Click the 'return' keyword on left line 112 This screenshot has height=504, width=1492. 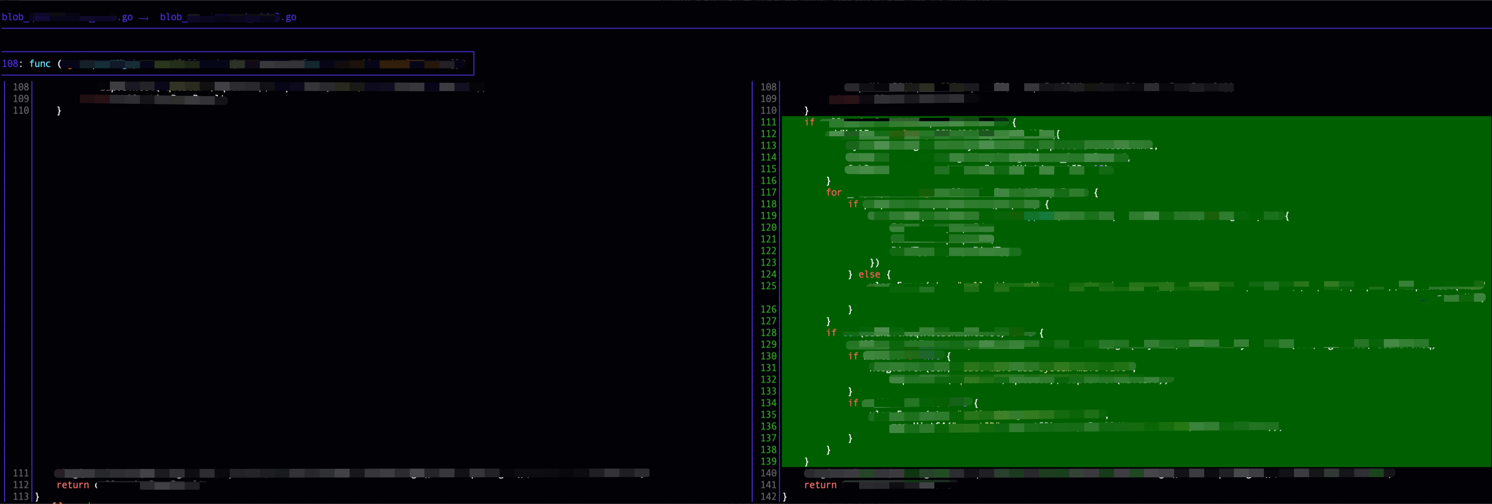pos(72,486)
